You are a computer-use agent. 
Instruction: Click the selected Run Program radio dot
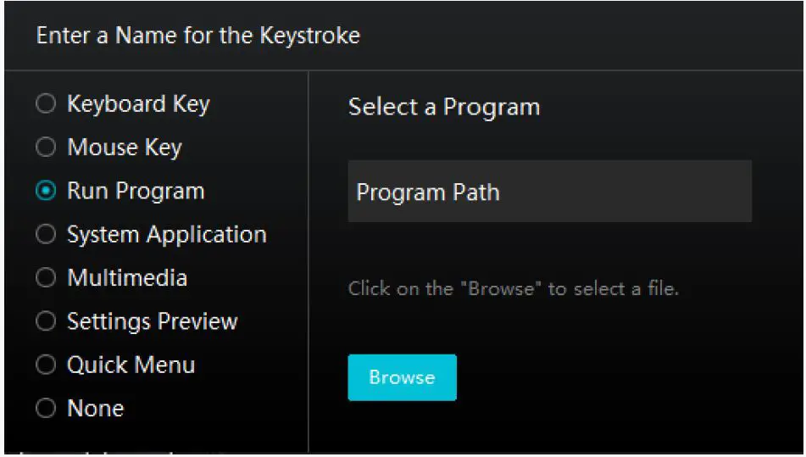[x=45, y=192]
